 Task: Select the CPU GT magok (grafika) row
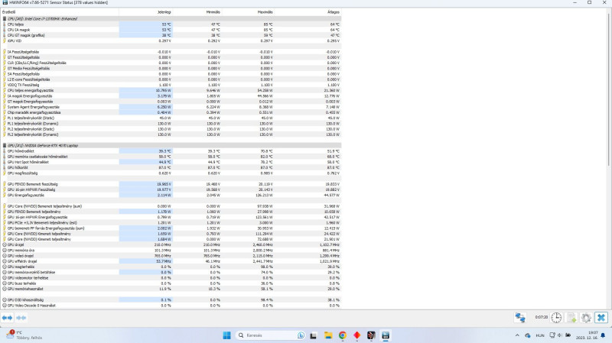click(x=171, y=35)
